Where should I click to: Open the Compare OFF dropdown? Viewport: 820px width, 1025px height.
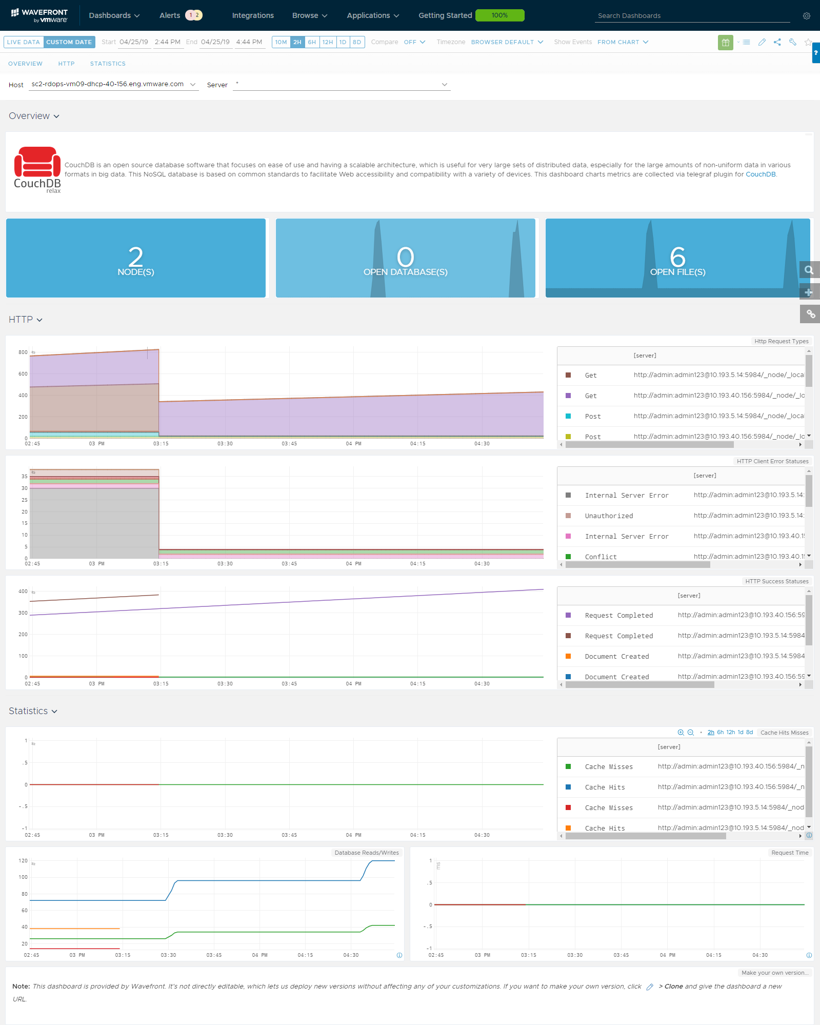414,42
